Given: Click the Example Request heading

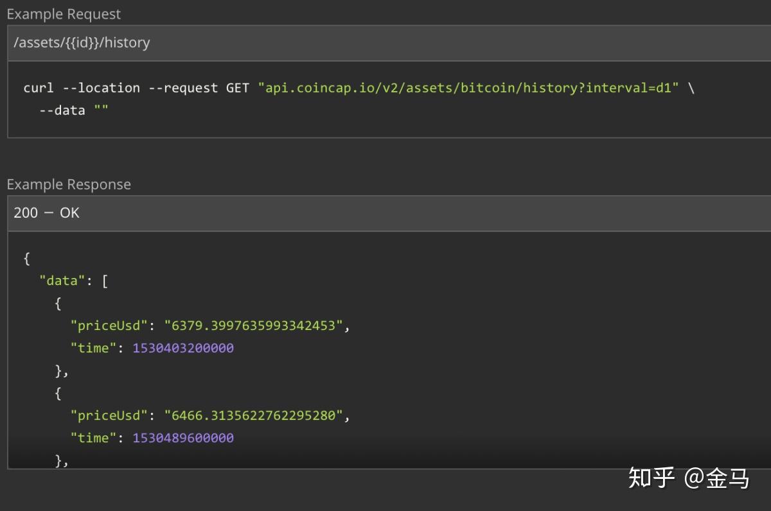Looking at the screenshot, I should 64,13.
